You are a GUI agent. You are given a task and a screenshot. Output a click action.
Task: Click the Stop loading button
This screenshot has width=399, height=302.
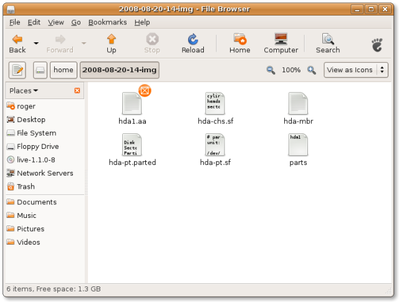coord(152,44)
